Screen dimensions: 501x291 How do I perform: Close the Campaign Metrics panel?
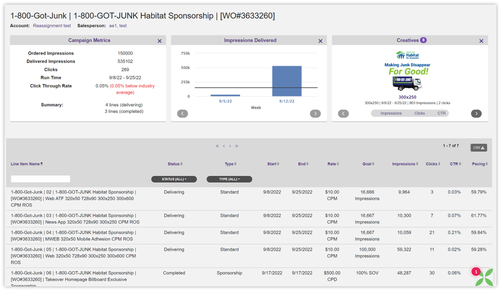pyautogui.click(x=159, y=41)
